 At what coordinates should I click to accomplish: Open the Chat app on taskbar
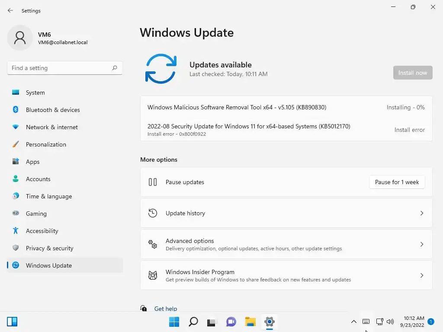tap(231, 322)
